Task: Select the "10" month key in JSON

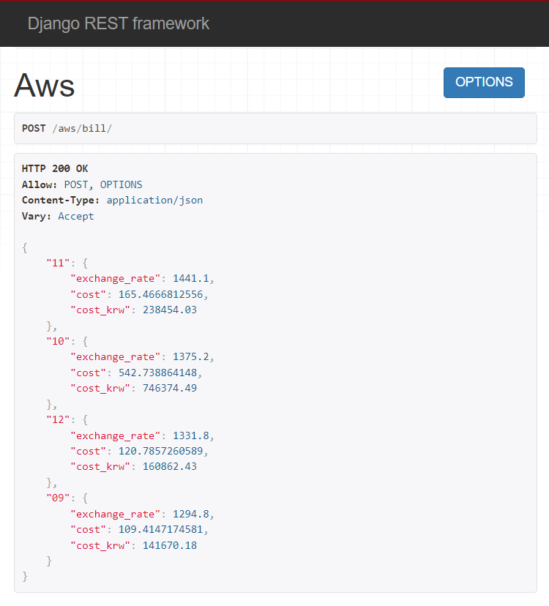Action: coord(58,341)
